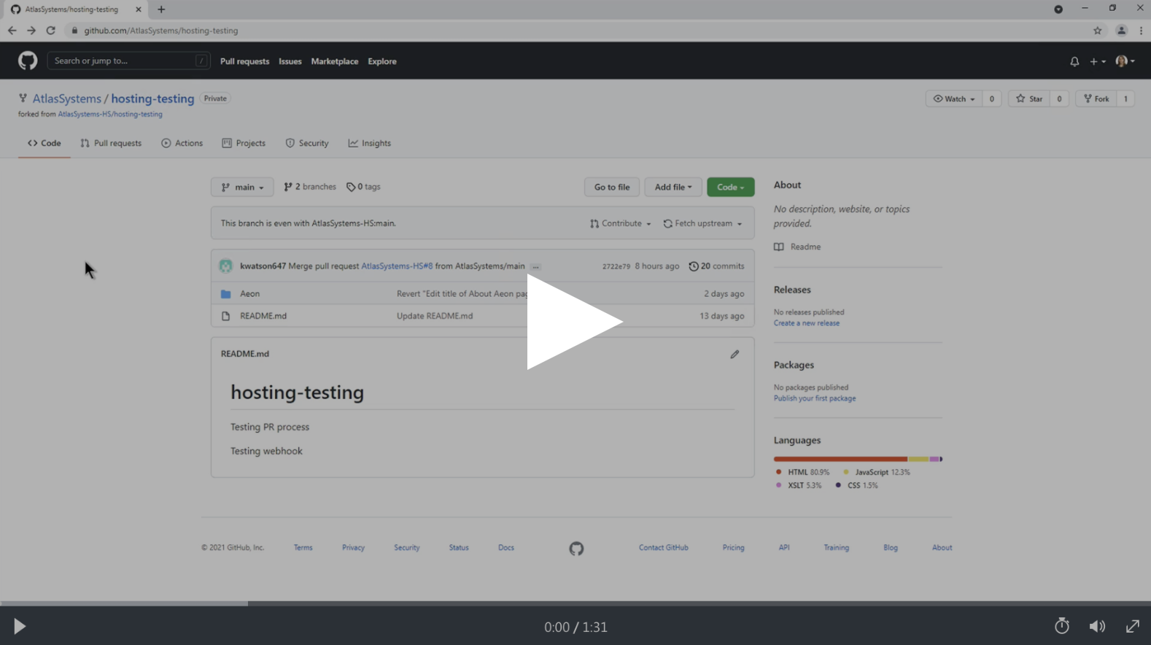
Task: Open the playback speed timer icon
Action: pyautogui.click(x=1061, y=626)
